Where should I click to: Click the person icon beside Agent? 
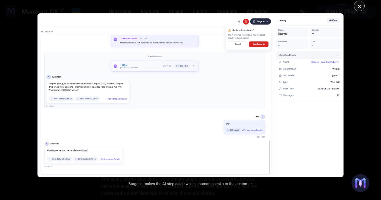click(x=280, y=62)
